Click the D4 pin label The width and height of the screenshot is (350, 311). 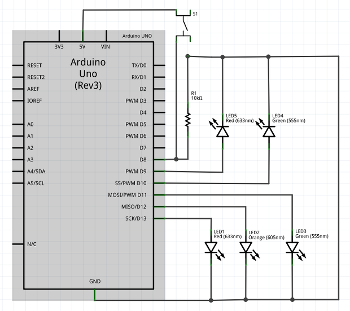pos(143,113)
